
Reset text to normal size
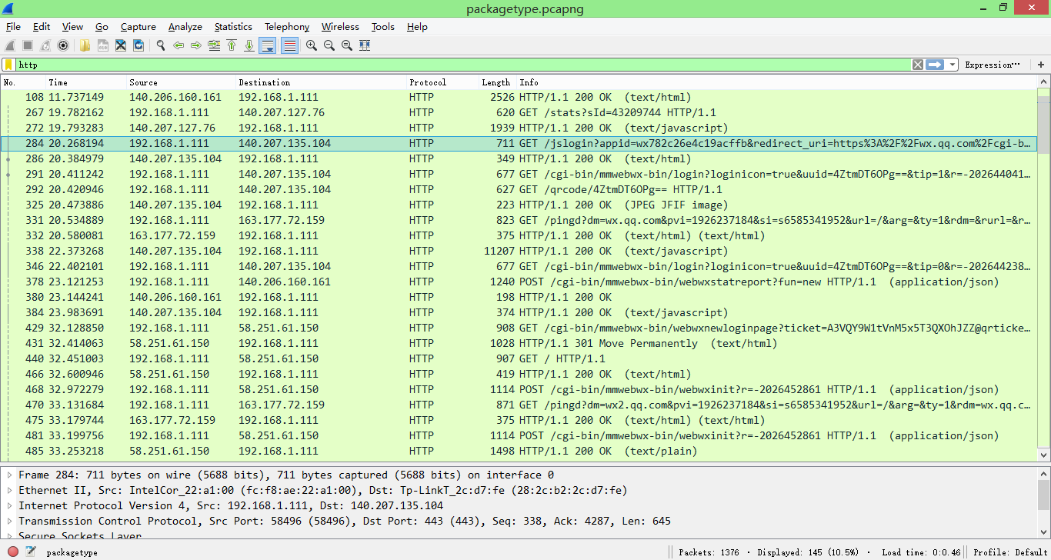pyautogui.click(x=347, y=45)
